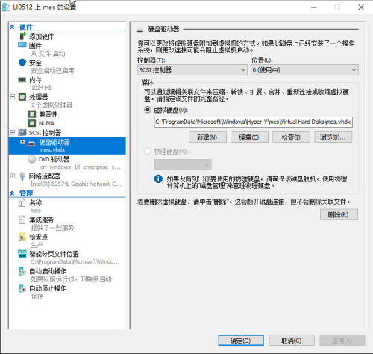Click 'Intel(R) 82574L Gigabit Network C...' text
The width and height of the screenshot is (373, 354).
point(76,184)
